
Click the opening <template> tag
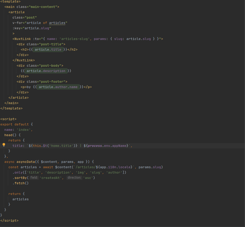pyautogui.click(x=10, y=2)
